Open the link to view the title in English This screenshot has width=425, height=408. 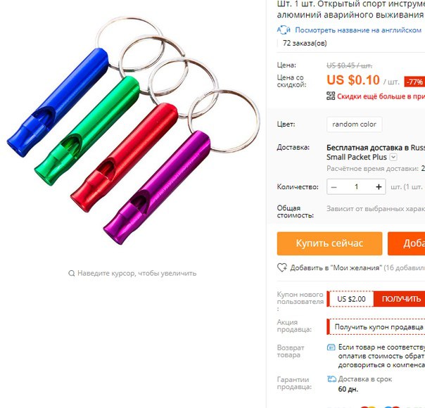tap(358, 30)
